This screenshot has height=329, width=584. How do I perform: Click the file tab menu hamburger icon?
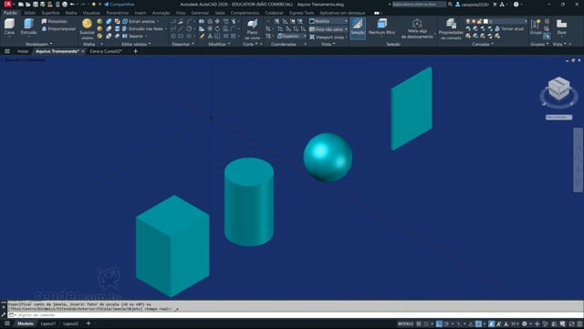(x=7, y=51)
